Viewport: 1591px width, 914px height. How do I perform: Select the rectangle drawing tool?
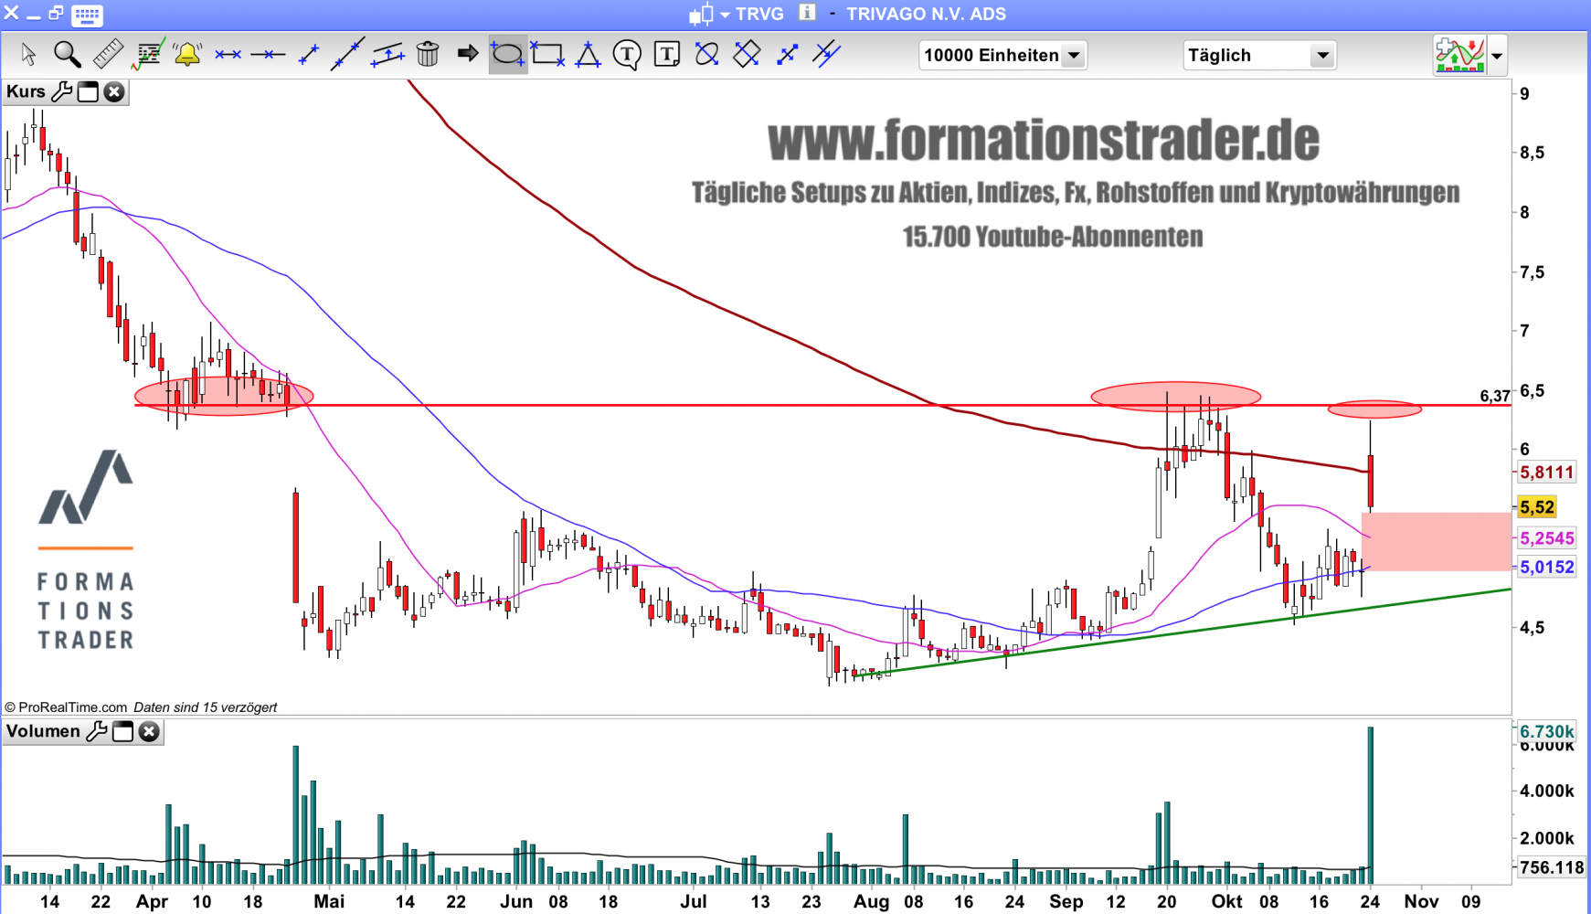tap(547, 55)
